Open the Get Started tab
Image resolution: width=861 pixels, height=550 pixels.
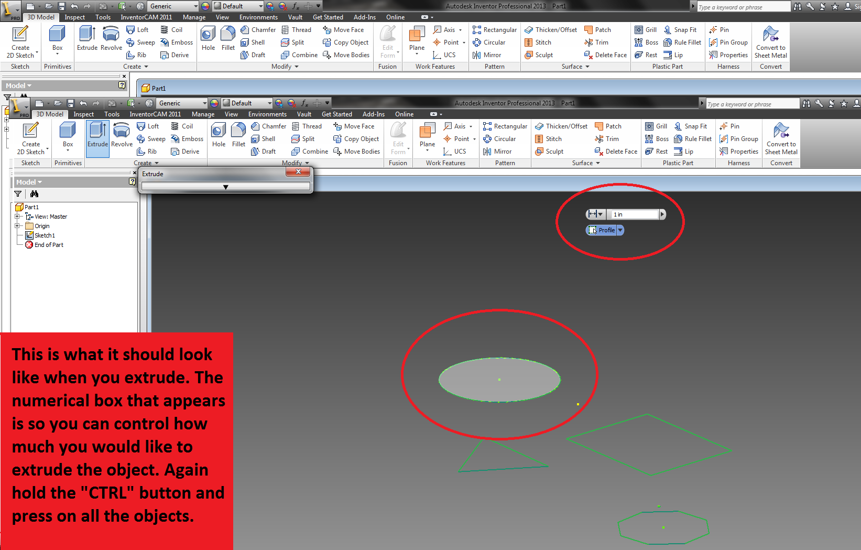click(x=336, y=114)
